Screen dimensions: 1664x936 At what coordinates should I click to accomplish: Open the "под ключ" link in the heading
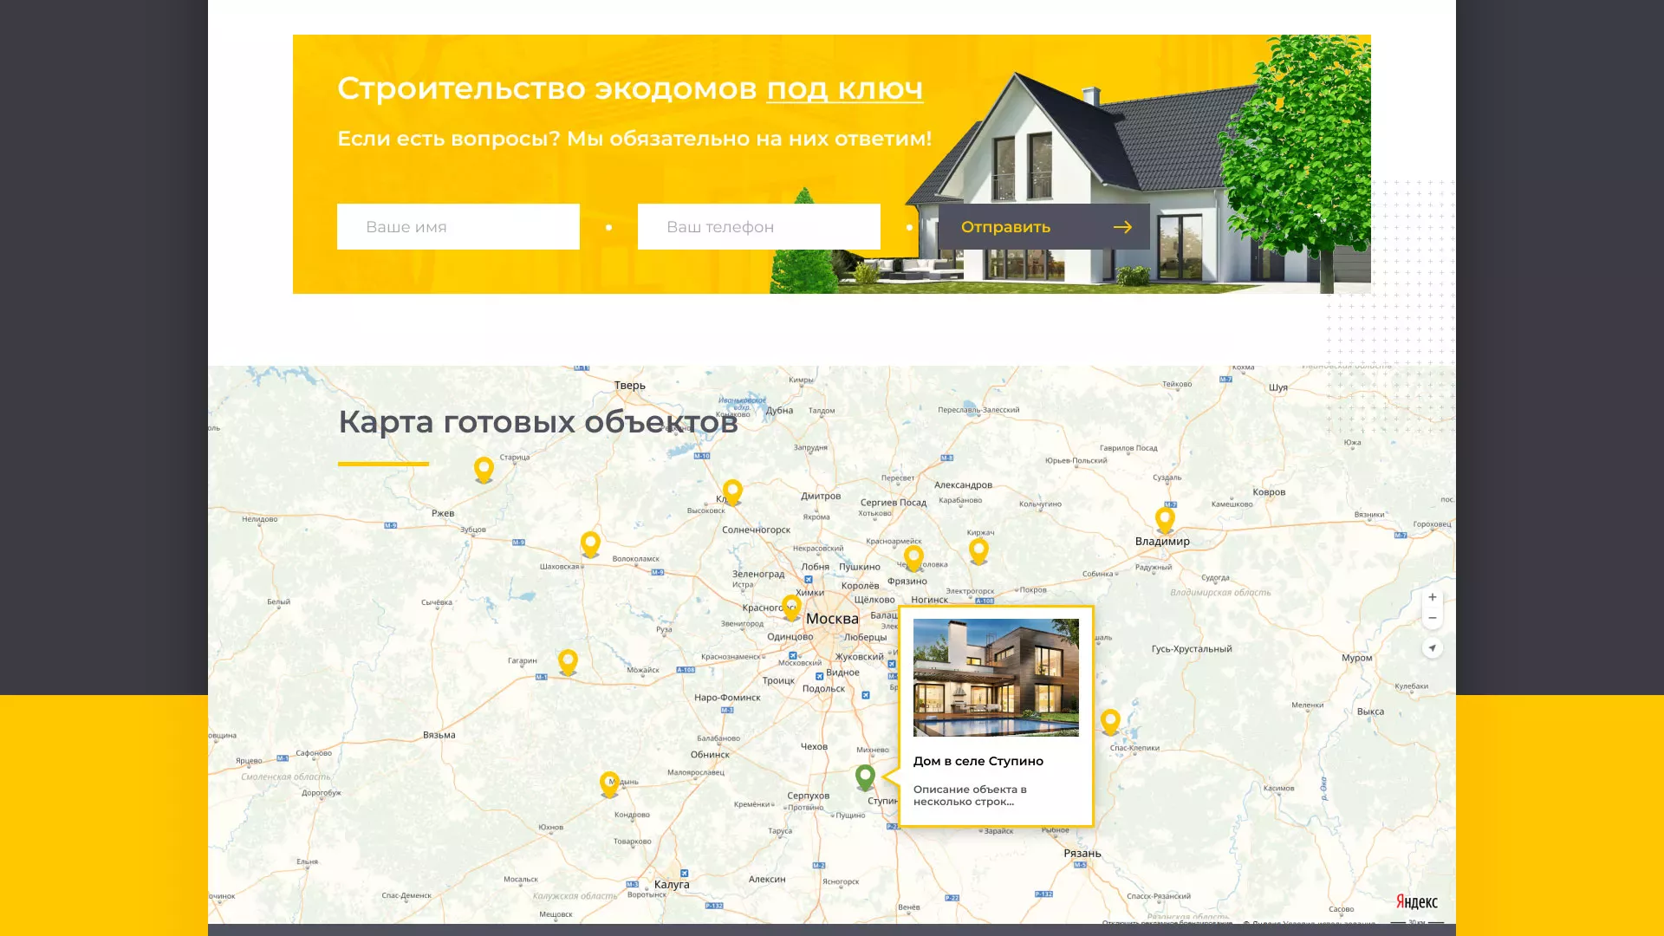tap(843, 89)
